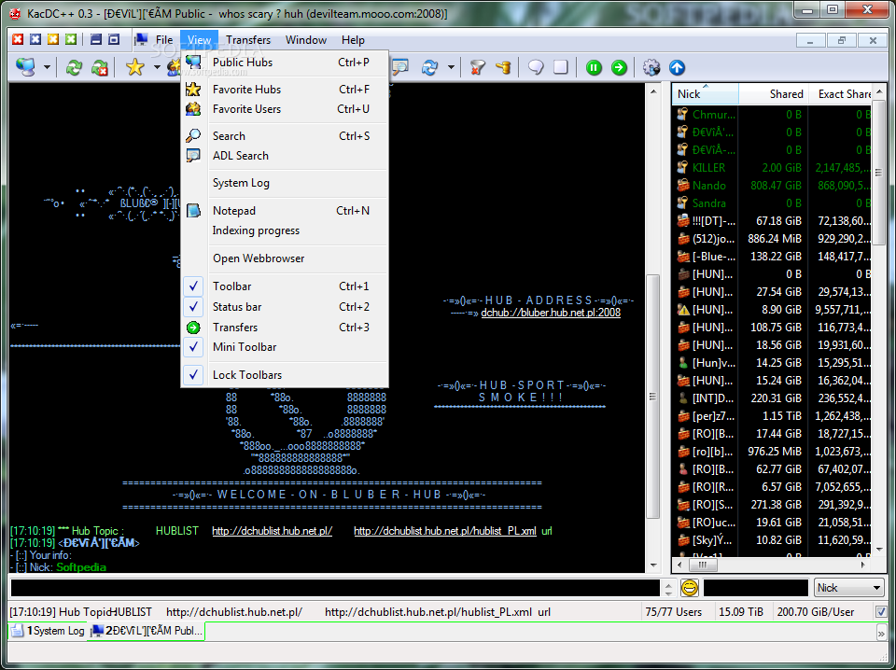896x670 pixels.
Task: Open System Log from View menu
Action: click(285, 183)
